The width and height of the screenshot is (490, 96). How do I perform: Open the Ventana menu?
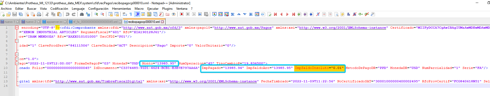pos(182,9)
